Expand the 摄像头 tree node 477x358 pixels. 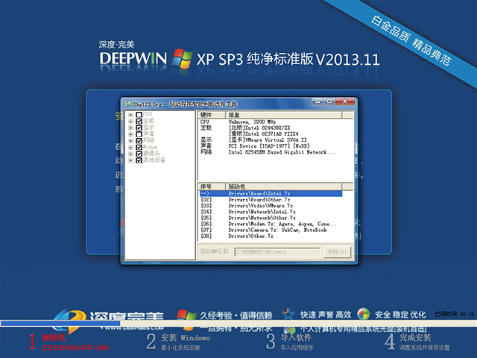pos(130,154)
